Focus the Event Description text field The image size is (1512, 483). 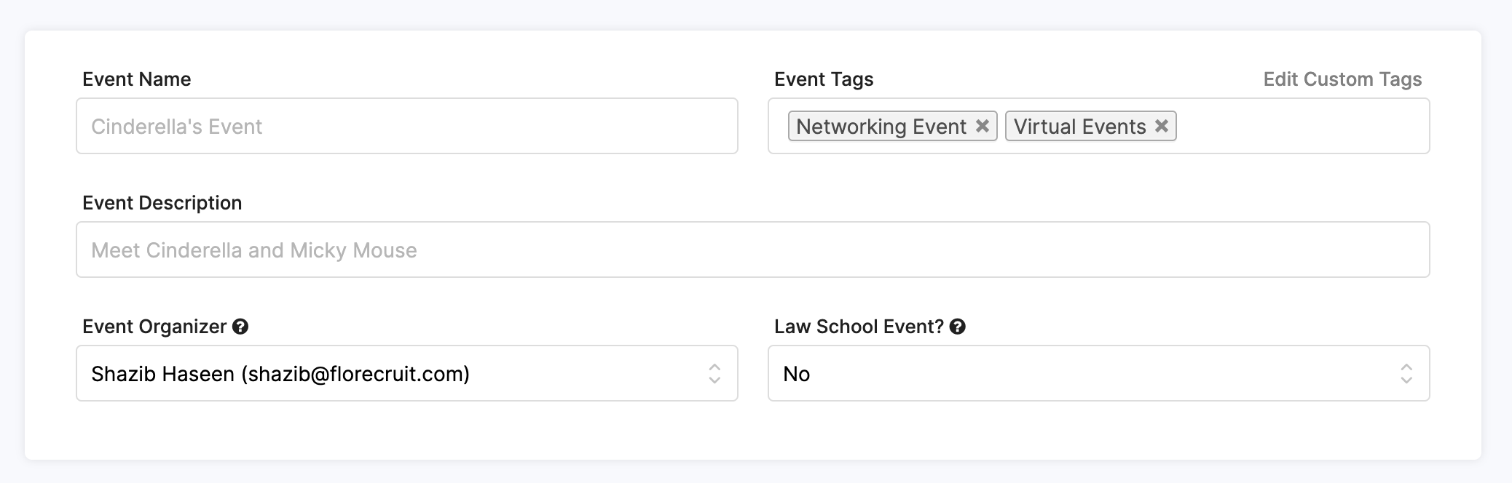coord(752,250)
